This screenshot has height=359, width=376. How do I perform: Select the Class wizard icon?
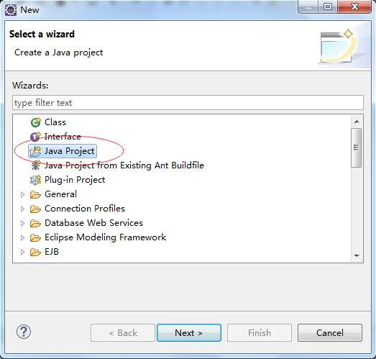tap(35, 122)
